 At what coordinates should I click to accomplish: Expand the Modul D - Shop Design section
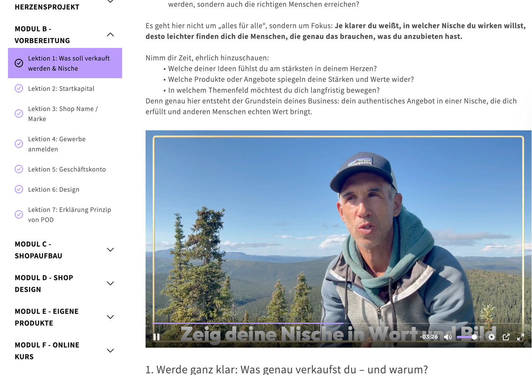click(110, 283)
